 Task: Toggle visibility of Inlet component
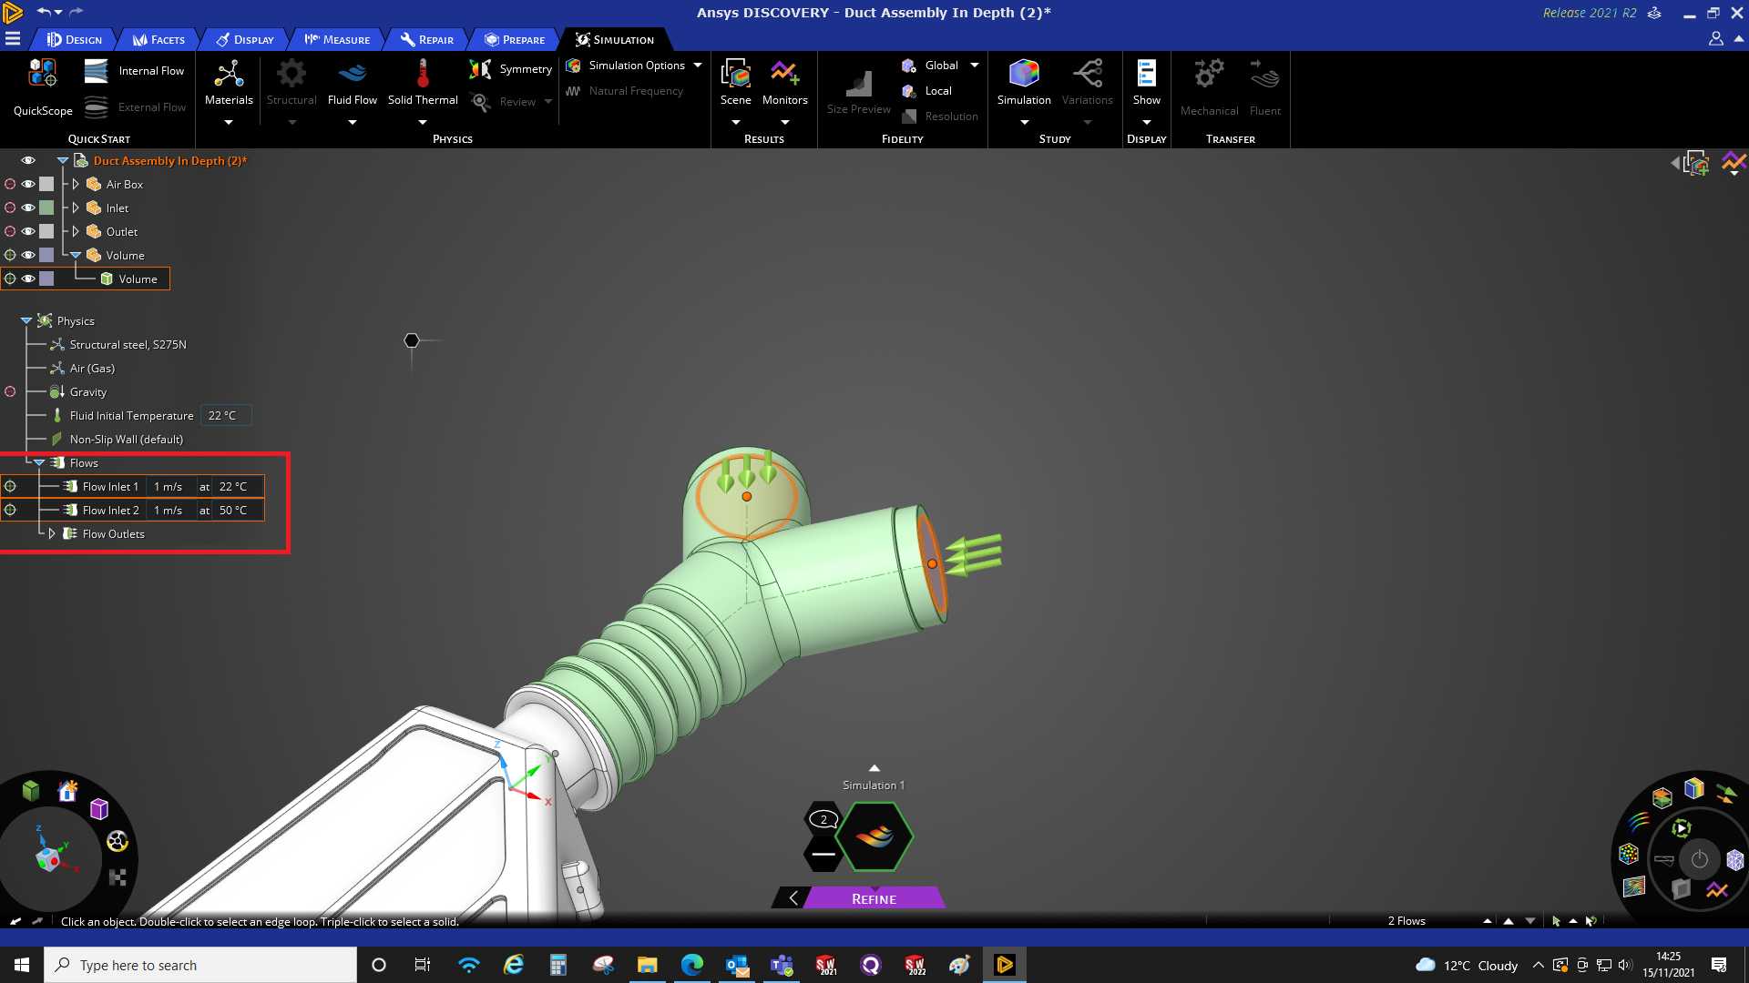[28, 208]
